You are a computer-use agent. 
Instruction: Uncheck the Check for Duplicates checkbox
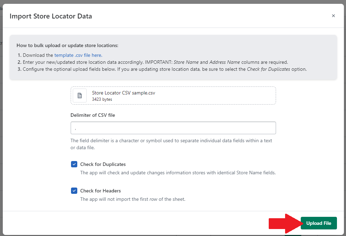pyautogui.click(x=74, y=164)
